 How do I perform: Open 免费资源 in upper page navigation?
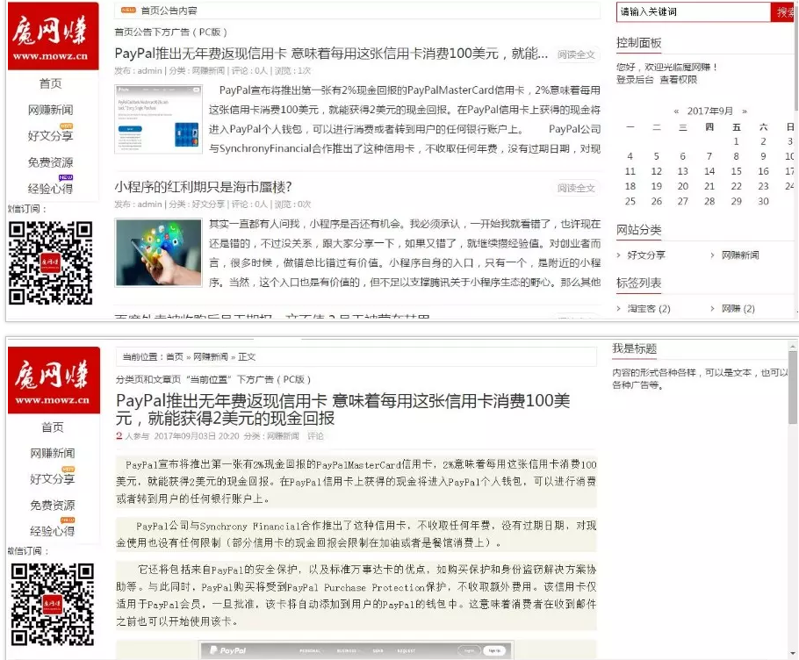50,162
